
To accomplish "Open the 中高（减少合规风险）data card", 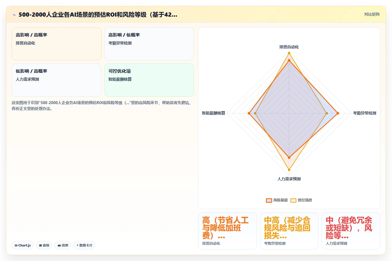I will tap(289, 231).
